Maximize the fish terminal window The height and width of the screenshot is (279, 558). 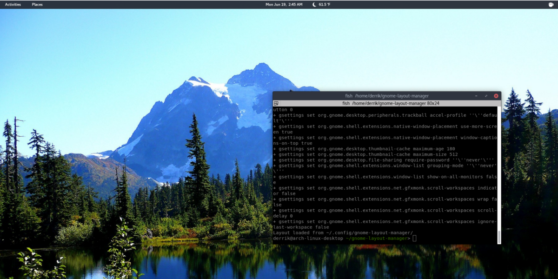coord(486,96)
